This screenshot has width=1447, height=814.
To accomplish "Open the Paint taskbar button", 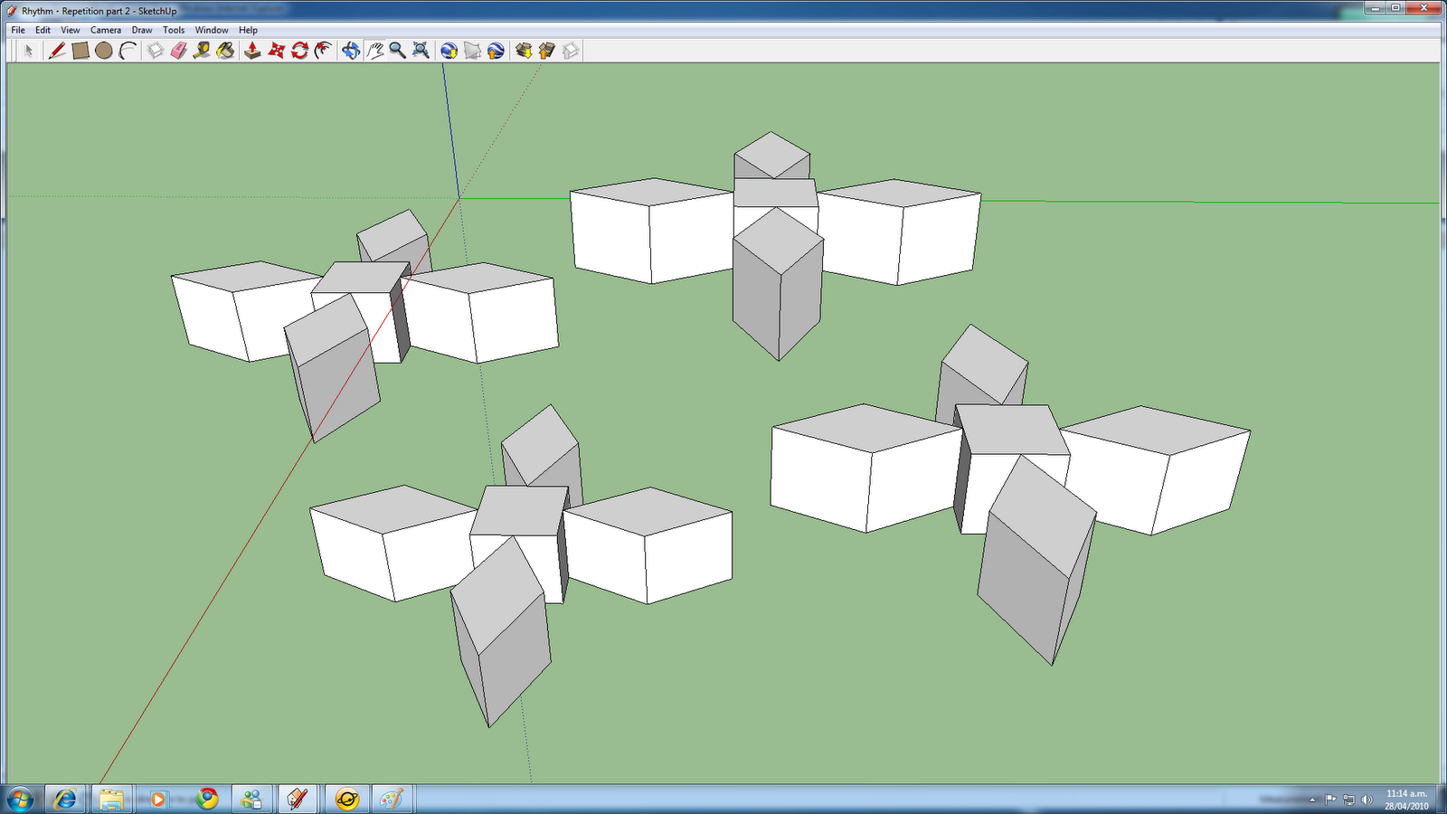I will 392,800.
